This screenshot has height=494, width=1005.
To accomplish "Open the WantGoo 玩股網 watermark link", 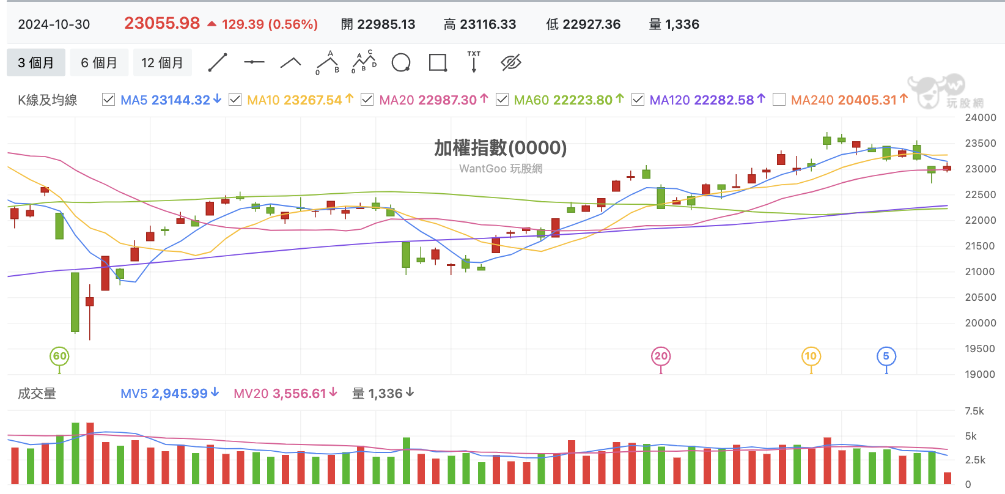I will click(x=501, y=169).
